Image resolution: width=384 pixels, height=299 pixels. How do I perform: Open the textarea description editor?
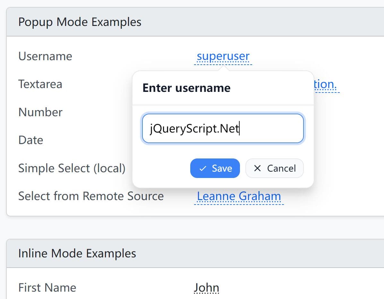(327, 84)
